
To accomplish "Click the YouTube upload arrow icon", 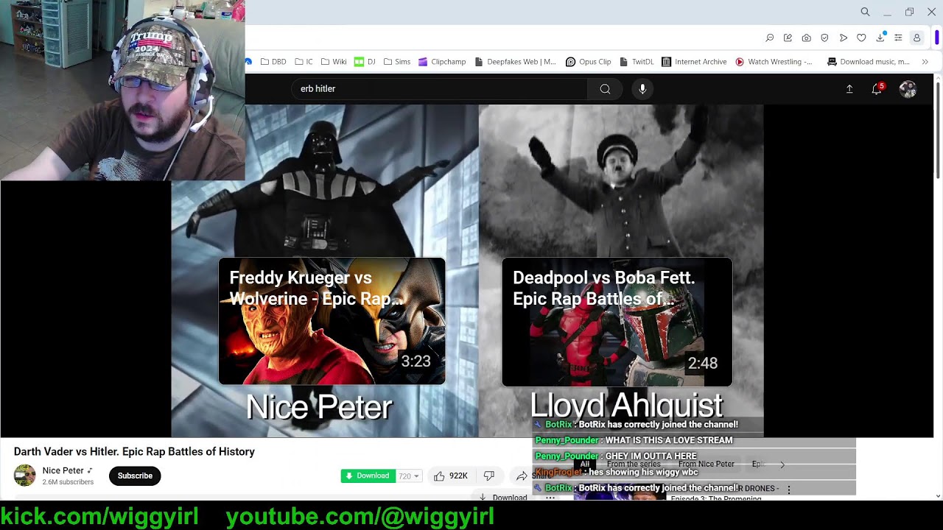I will [x=849, y=89].
